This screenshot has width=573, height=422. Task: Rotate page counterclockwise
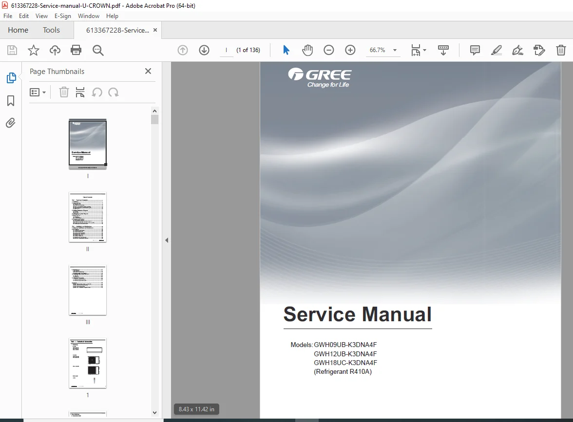97,92
